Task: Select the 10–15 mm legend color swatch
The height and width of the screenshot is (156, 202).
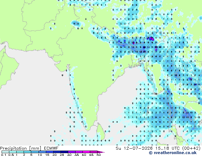Action: [x=42, y=152]
